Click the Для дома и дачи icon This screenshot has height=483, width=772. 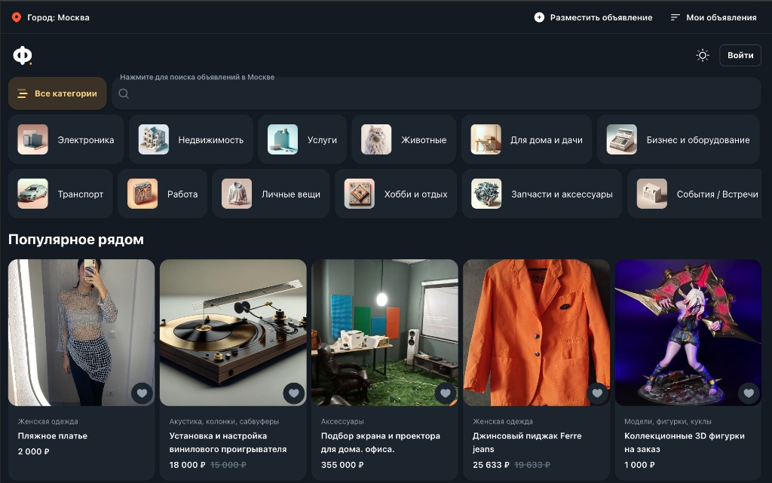(486, 139)
